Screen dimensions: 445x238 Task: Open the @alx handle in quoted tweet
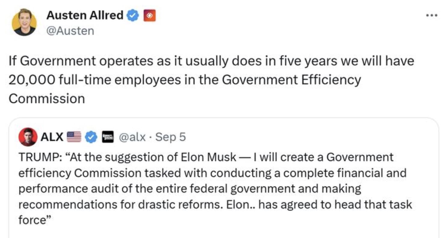[x=133, y=137]
